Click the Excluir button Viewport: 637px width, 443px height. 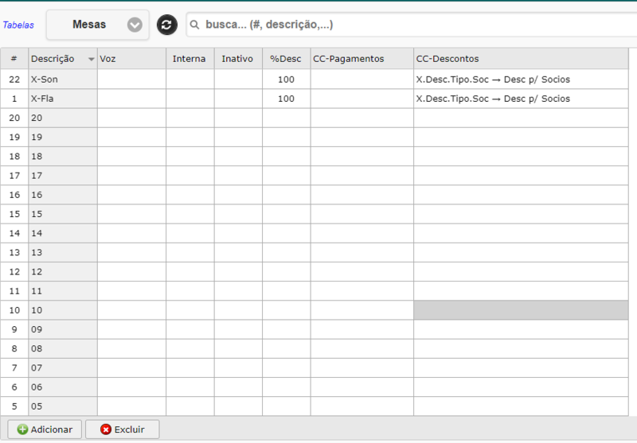click(123, 429)
